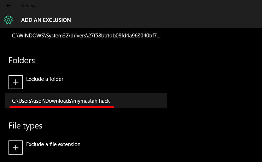This screenshot has width=262, height=162.
Task: Select the 'Exclude a folder' label
Action: coord(45,79)
